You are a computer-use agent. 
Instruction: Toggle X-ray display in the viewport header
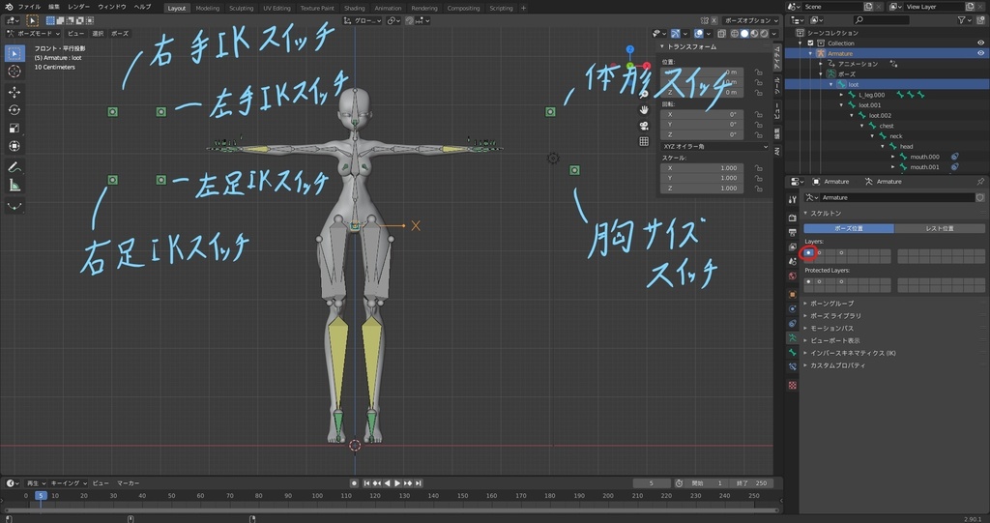[721, 34]
